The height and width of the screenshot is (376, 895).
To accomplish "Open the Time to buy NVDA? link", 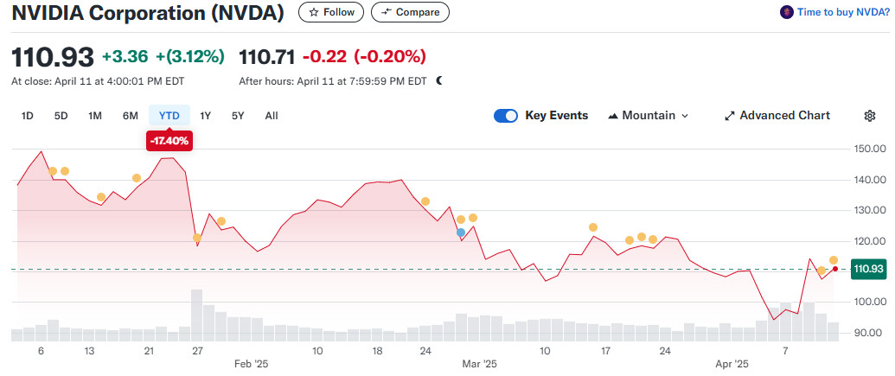I will [x=841, y=12].
